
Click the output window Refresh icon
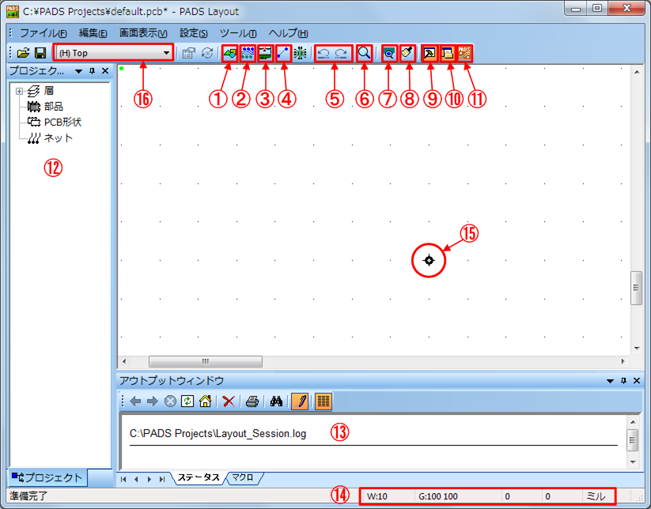[187, 402]
